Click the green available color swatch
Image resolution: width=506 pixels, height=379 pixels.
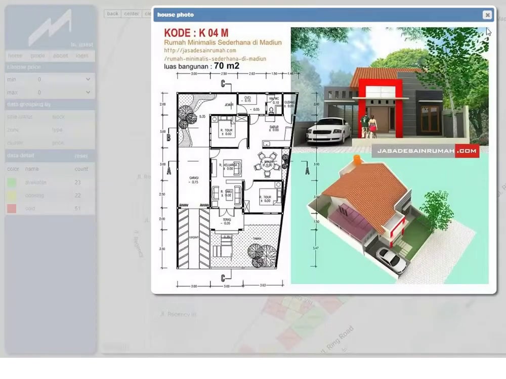click(x=12, y=182)
